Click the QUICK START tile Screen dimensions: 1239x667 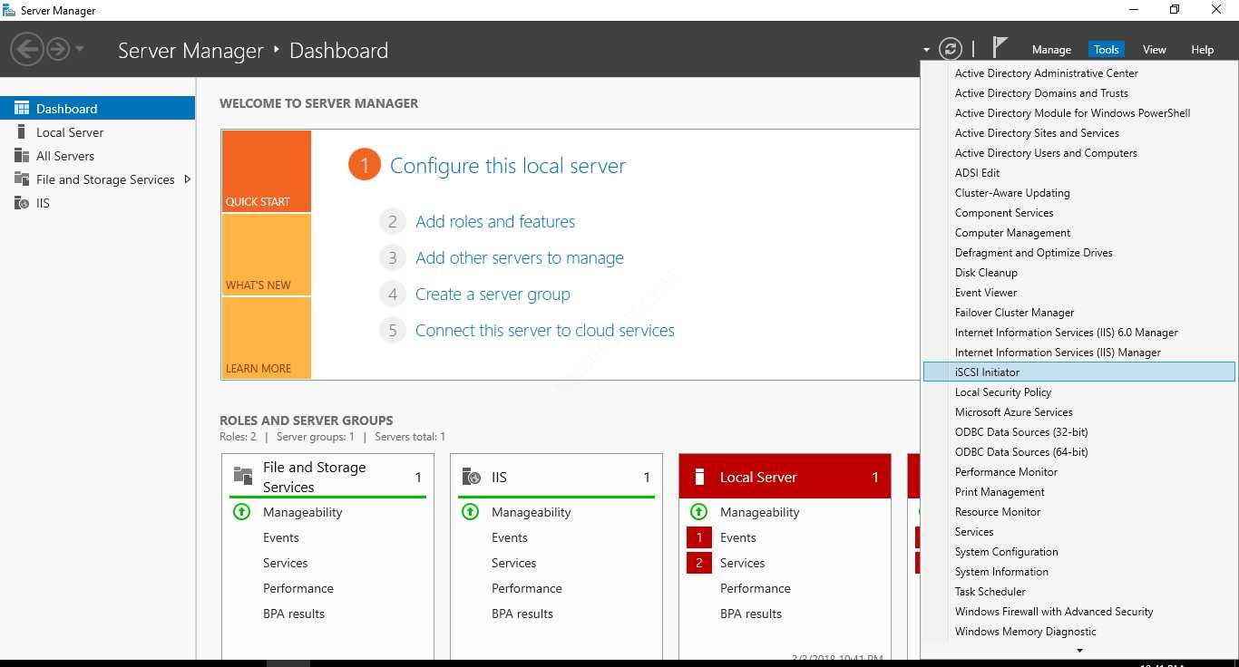[x=267, y=171]
